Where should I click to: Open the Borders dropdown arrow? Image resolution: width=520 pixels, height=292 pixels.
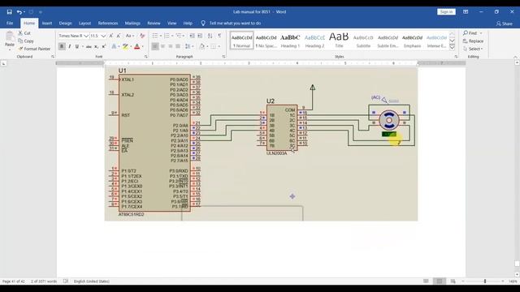[x=219, y=47]
